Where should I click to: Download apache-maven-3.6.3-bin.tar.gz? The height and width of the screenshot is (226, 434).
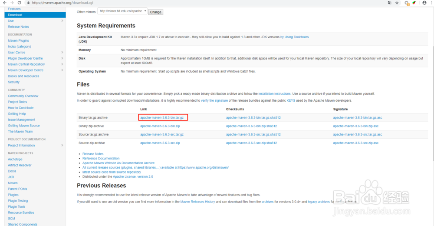pyautogui.click(x=162, y=118)
